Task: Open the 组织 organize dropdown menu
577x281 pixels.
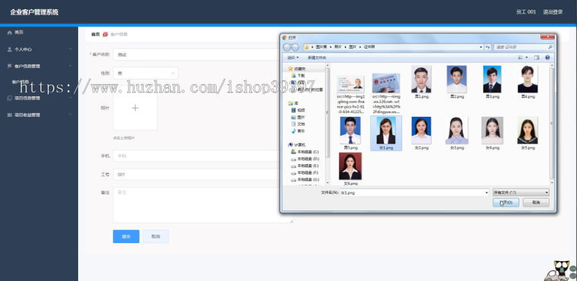Action: pyautogui.click(x=293, y=58)
